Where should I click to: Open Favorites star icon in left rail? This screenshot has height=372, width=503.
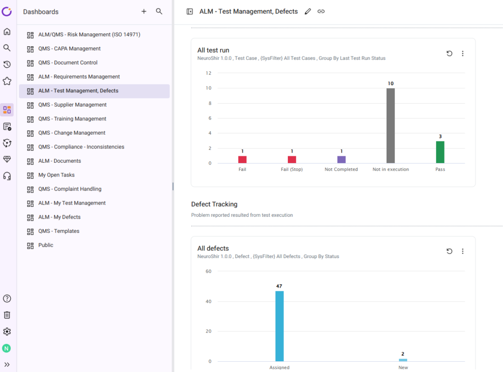pos(7,81)
